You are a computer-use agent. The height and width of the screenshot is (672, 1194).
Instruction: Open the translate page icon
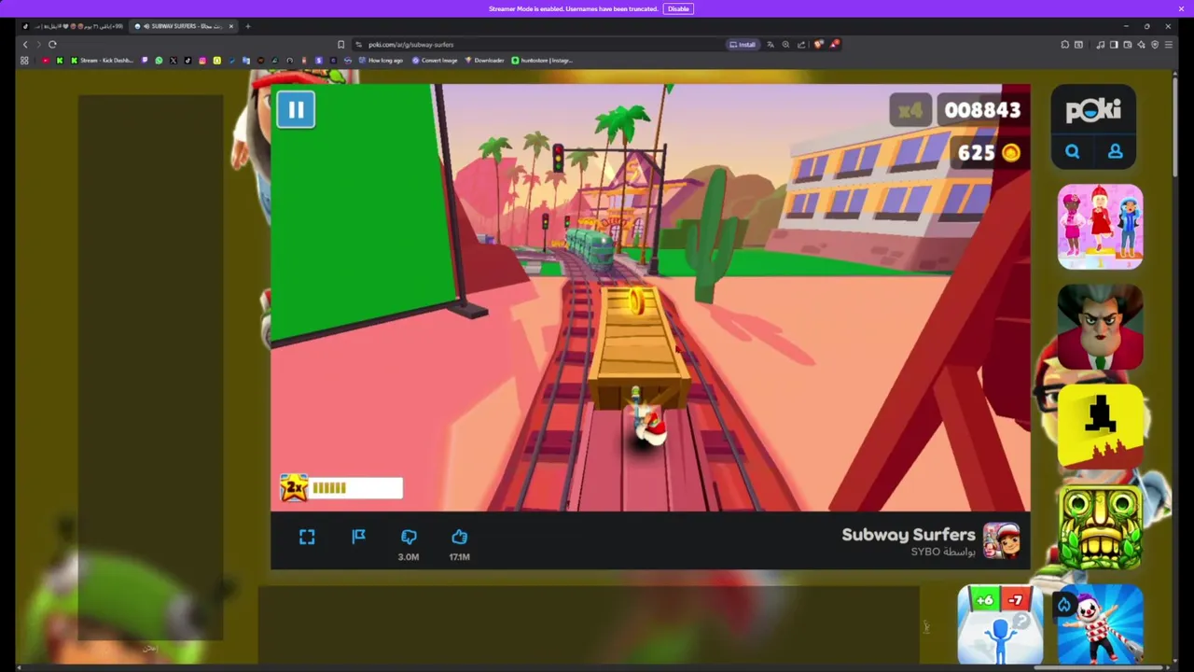click(x=771, y=44)
